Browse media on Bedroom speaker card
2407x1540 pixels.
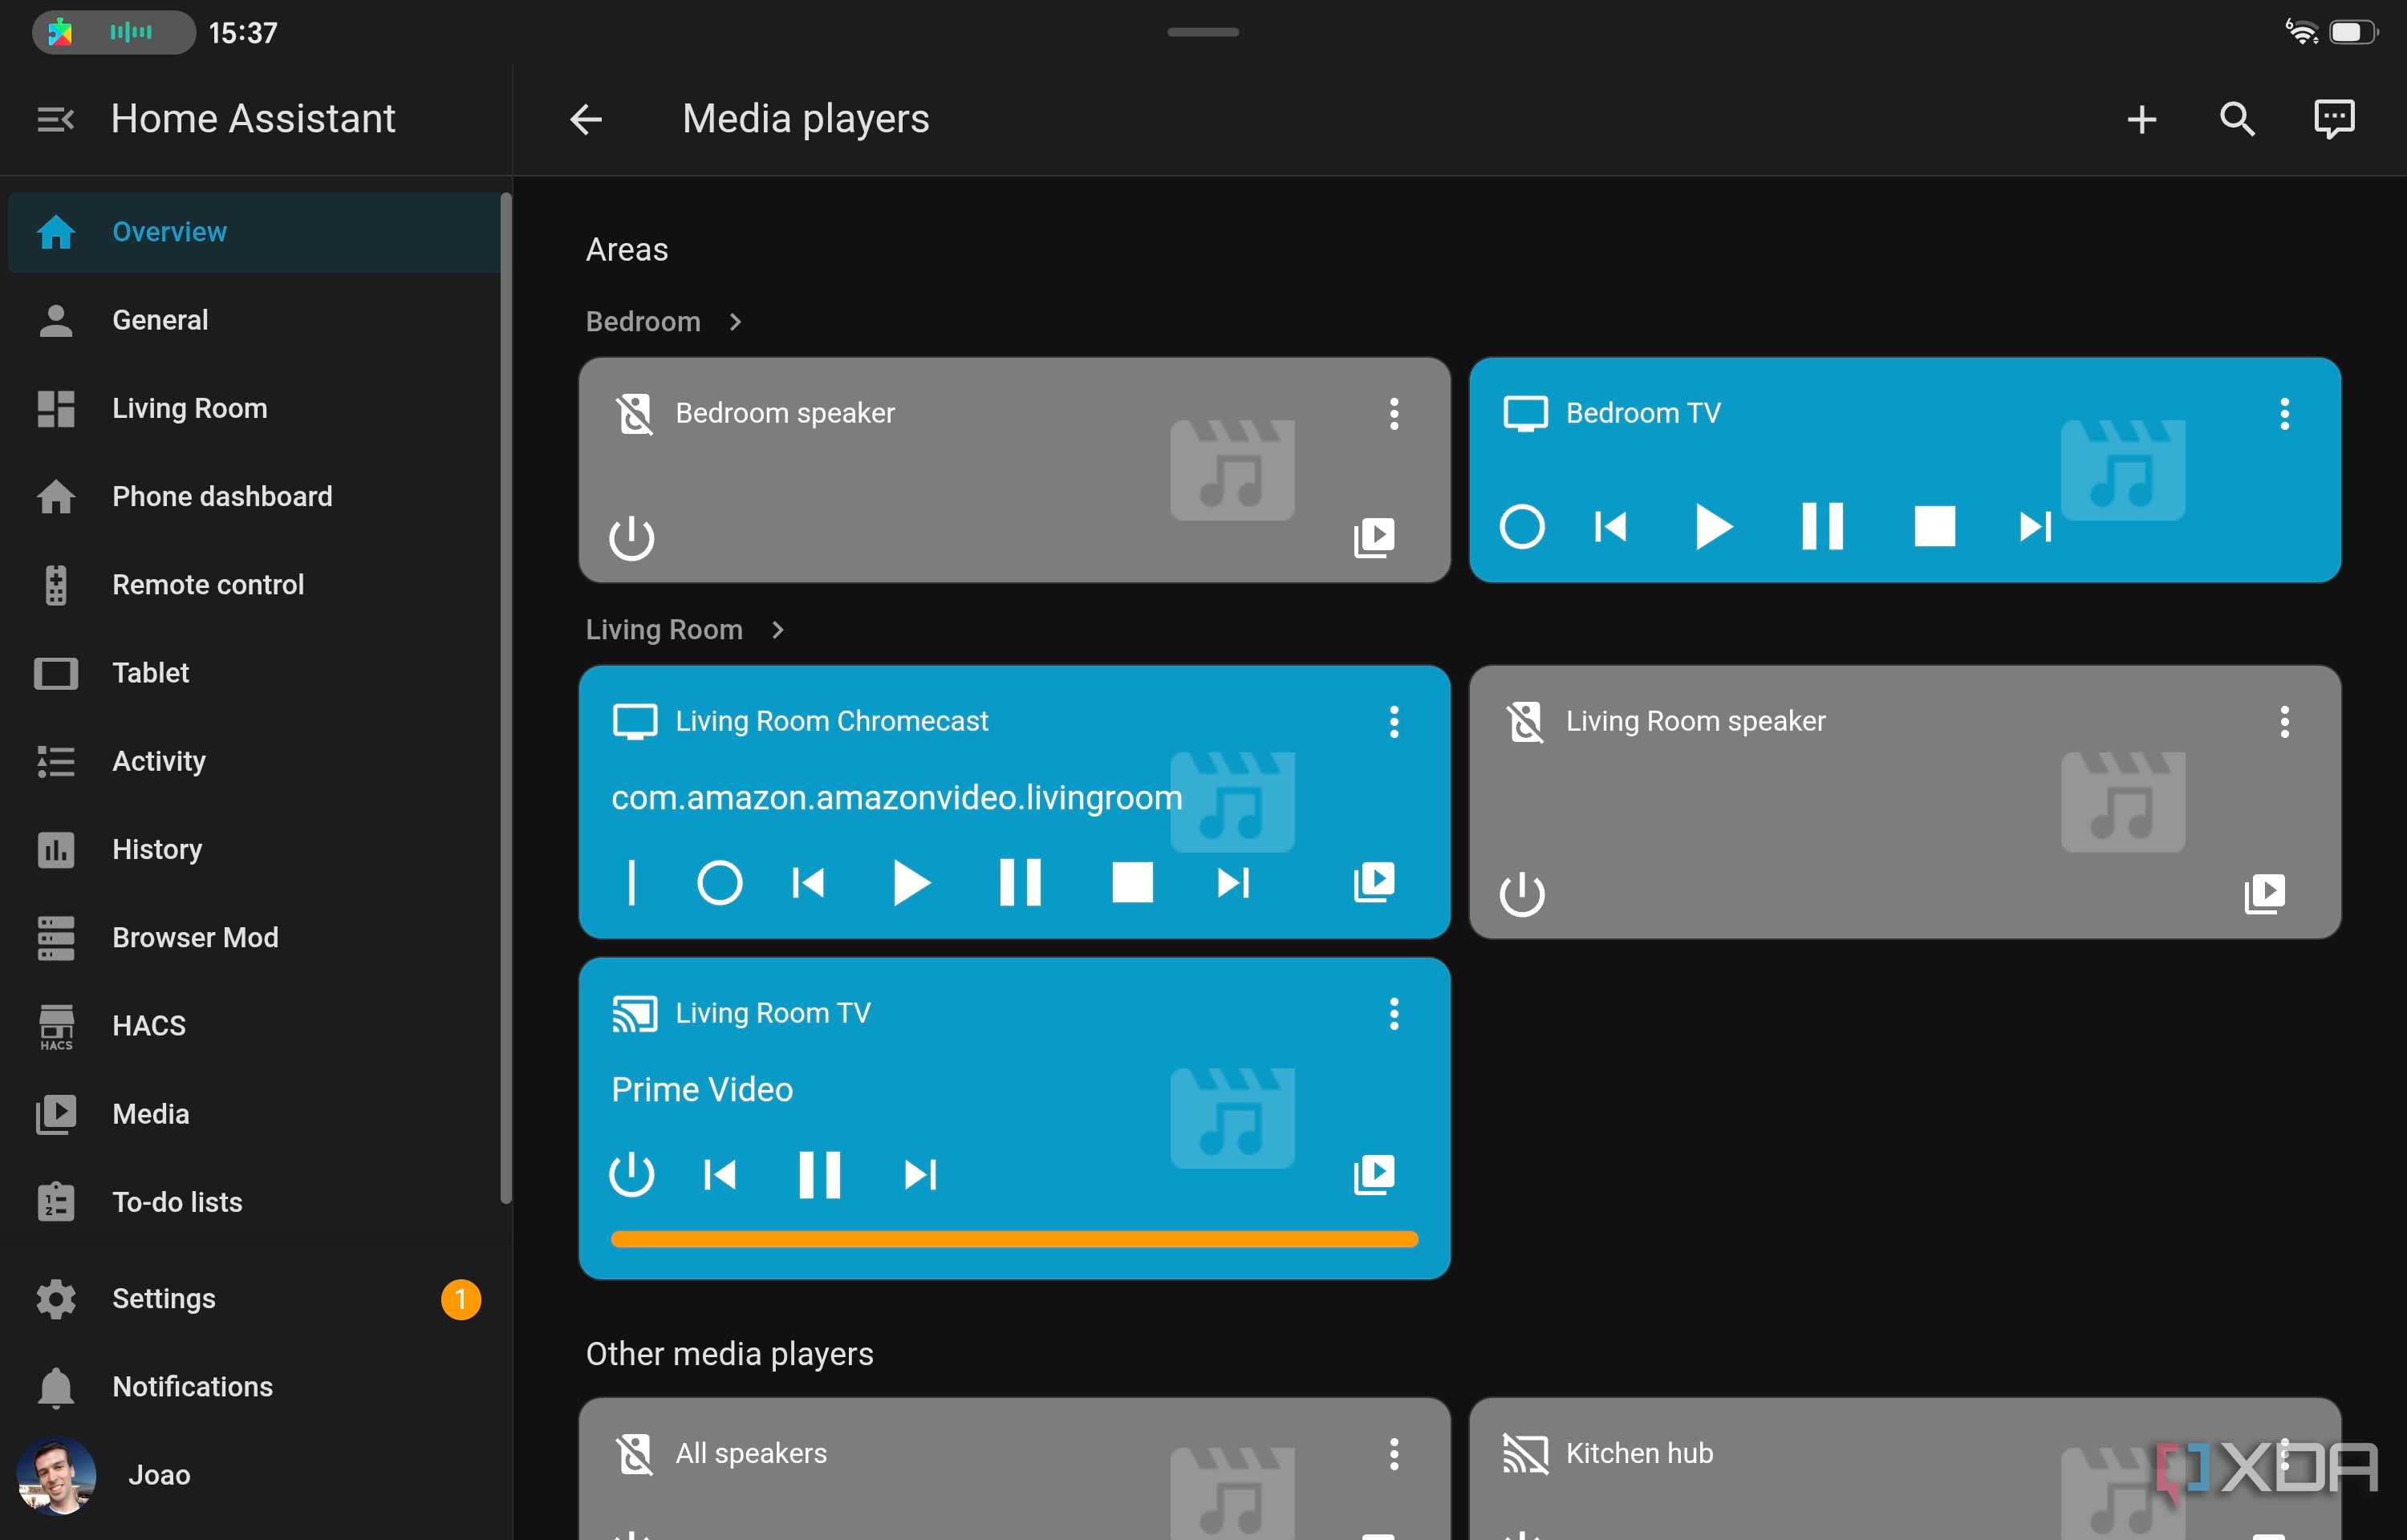(1374, 538)
